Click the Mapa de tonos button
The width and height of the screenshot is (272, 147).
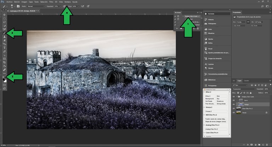point(216,122)
